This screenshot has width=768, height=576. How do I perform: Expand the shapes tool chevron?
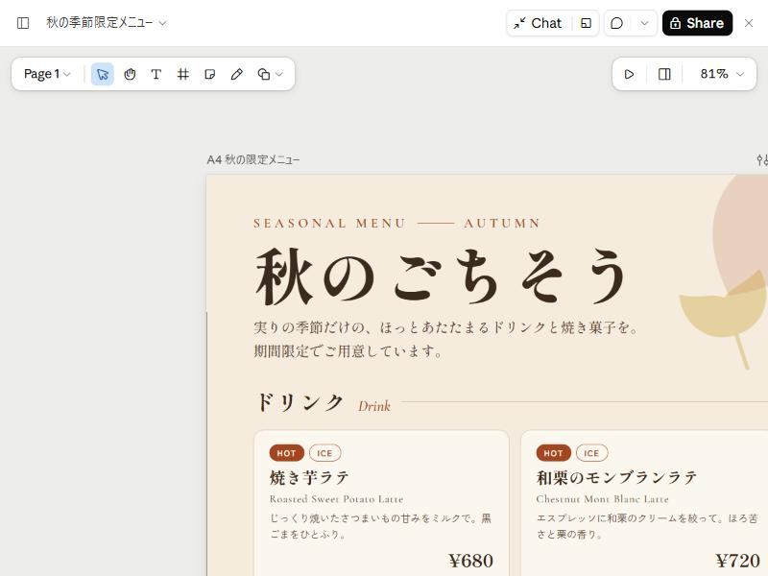[x=279, y=74]
